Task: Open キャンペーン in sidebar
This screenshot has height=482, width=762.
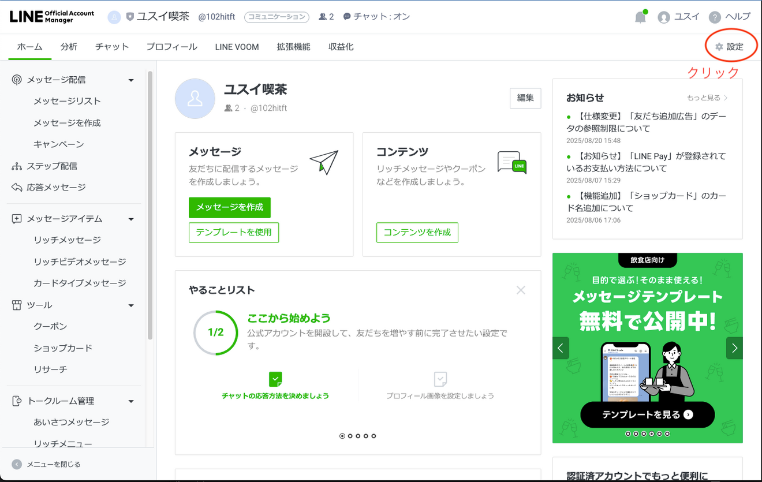Action: pos(59,144)
